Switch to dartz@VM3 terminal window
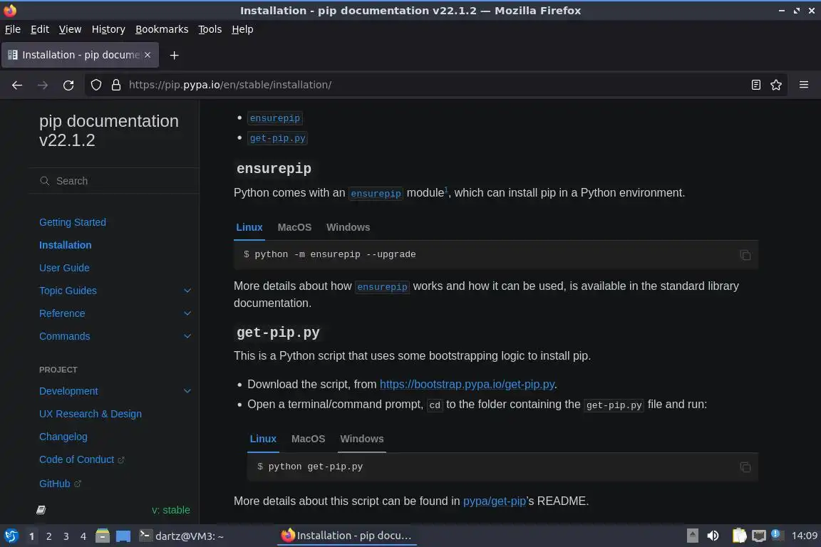The height and width of the screenshot is (547, 821). coord(181,536)
